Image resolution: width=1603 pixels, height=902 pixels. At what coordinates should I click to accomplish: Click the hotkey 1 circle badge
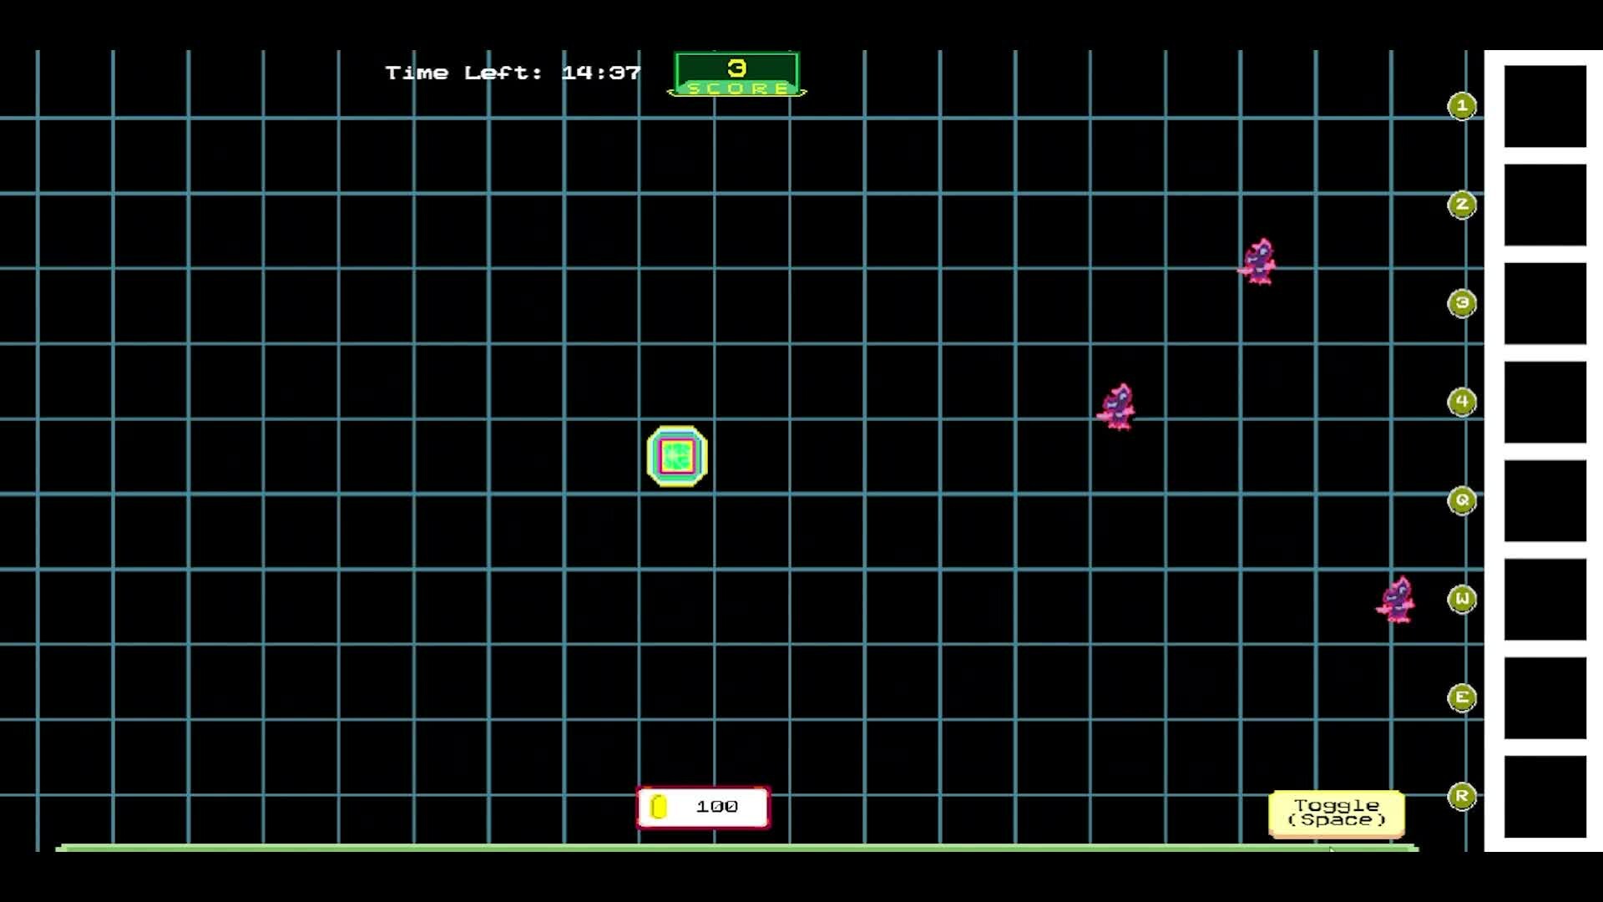[x=1462, y=106]
